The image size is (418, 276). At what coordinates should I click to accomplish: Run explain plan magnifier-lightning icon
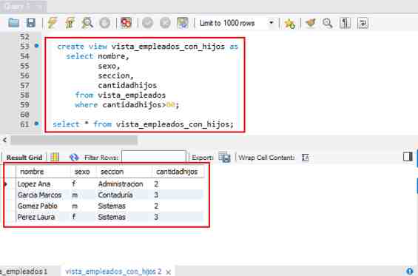pyautogui.click(x=87, y=23)
